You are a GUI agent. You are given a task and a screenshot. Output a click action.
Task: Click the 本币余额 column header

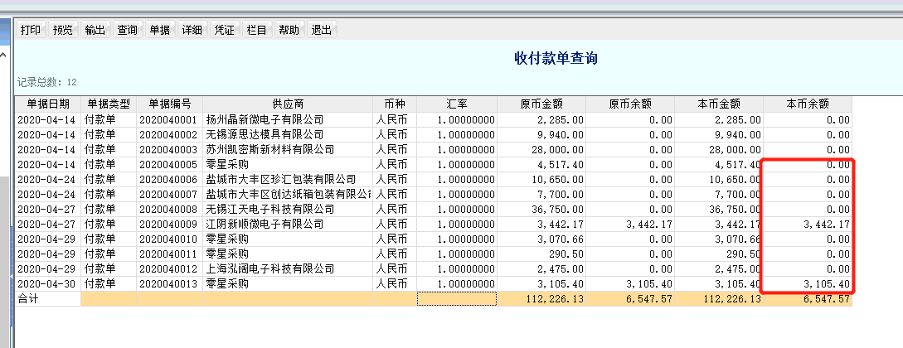(808, 104)
